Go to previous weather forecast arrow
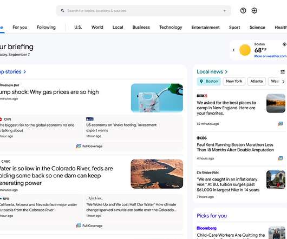 (x=233, y=50)
